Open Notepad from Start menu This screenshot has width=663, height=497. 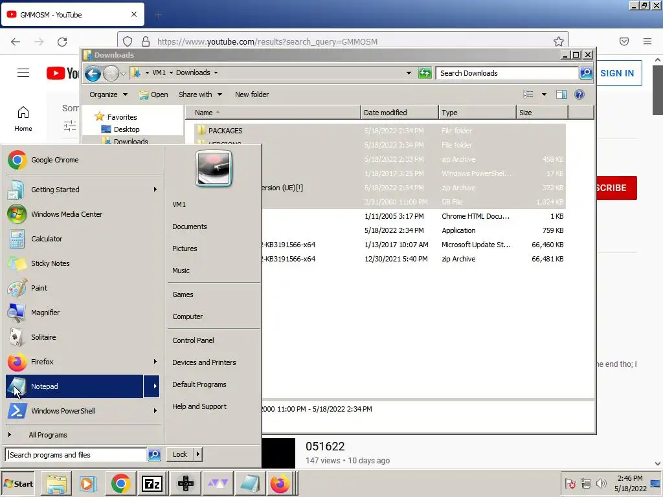click(75, 386)
